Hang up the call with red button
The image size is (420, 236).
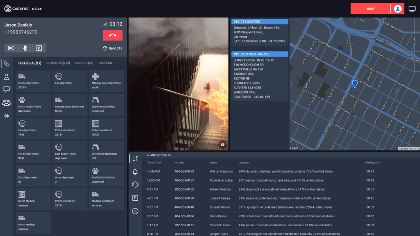tap(112, 35)
